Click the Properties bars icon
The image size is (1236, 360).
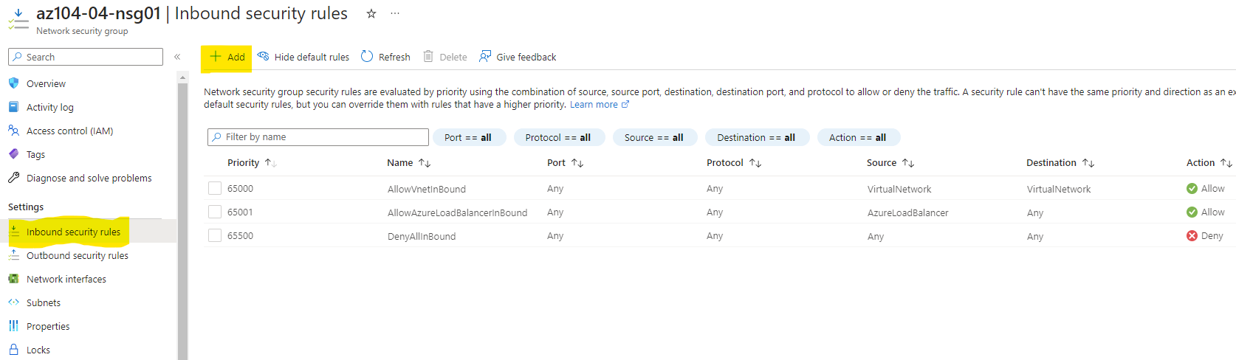pyautogui.click(x=13, y=326)
